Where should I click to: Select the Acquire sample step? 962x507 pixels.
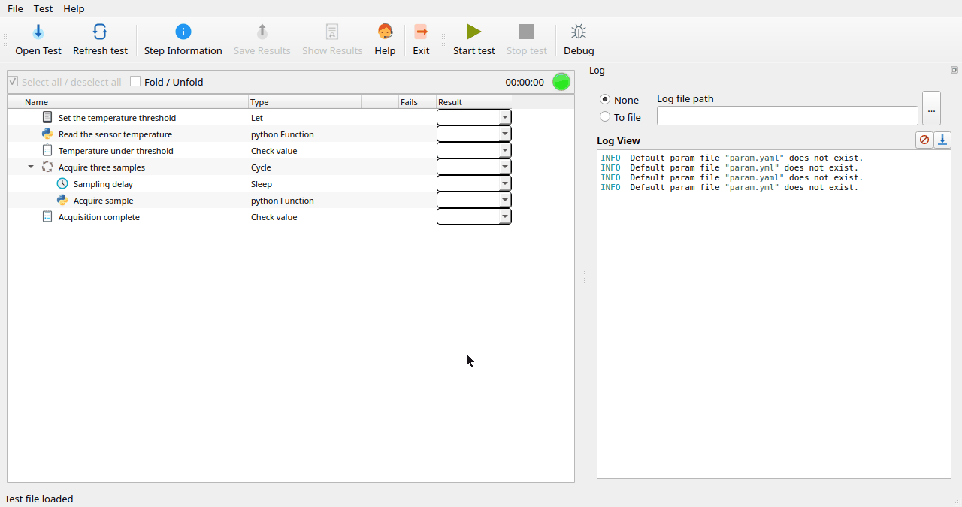pyautogui.click(x=104, y=201)
